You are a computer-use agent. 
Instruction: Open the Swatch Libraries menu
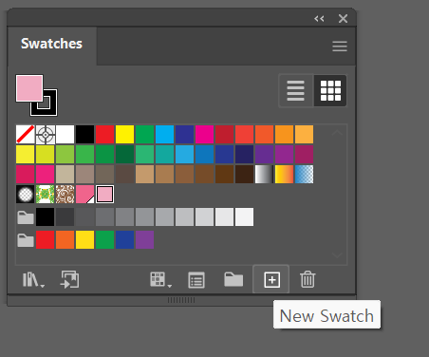[33, 280]
